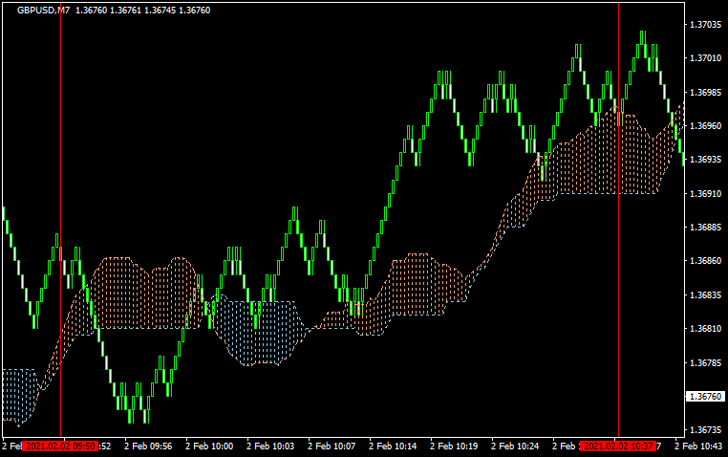Click price scale value 1.36735

(x=706, y=429)
